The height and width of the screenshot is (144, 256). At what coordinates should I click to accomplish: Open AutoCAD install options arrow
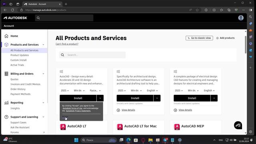[100, 98]
